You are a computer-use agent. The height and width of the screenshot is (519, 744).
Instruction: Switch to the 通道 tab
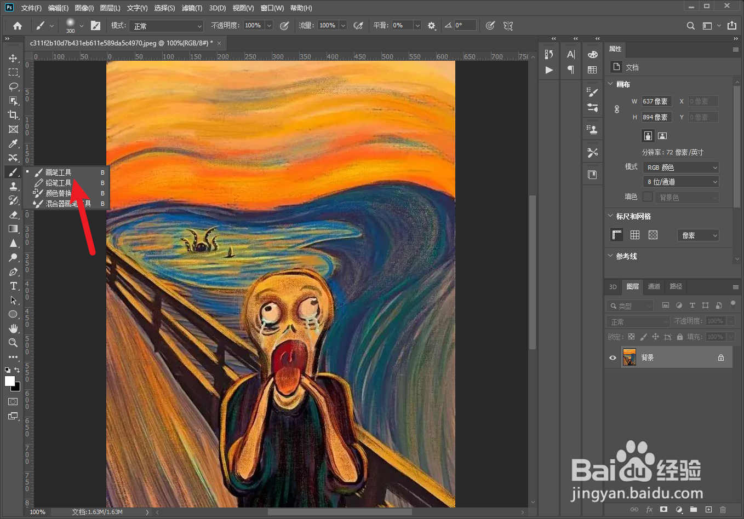coord(654,286)
